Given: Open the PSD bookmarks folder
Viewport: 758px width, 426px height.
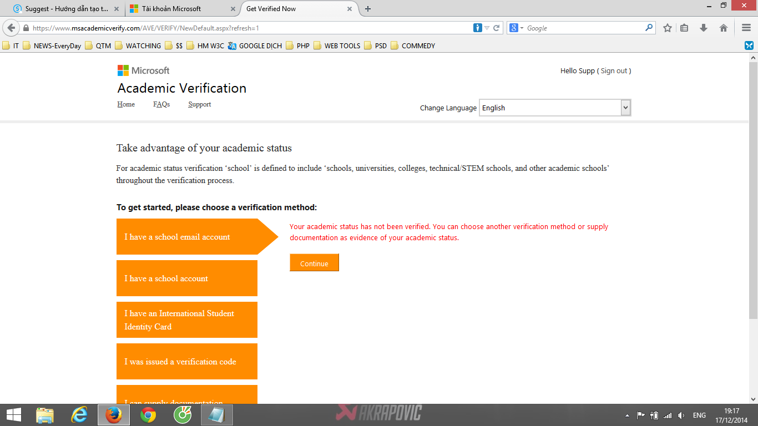Looking at the screenshot, I should click(x=376, y=46).
